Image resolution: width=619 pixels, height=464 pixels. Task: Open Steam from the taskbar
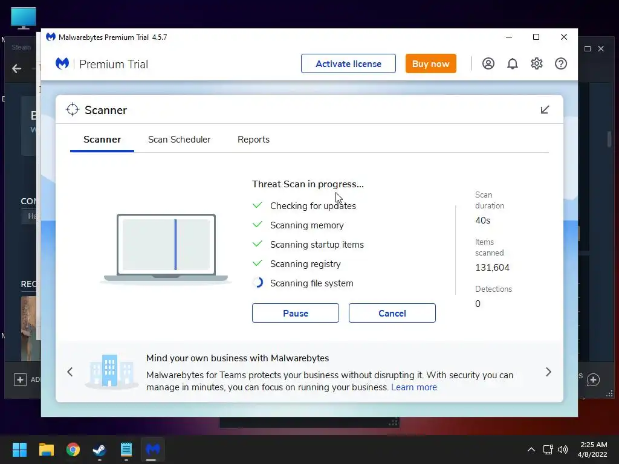point(100,449)
